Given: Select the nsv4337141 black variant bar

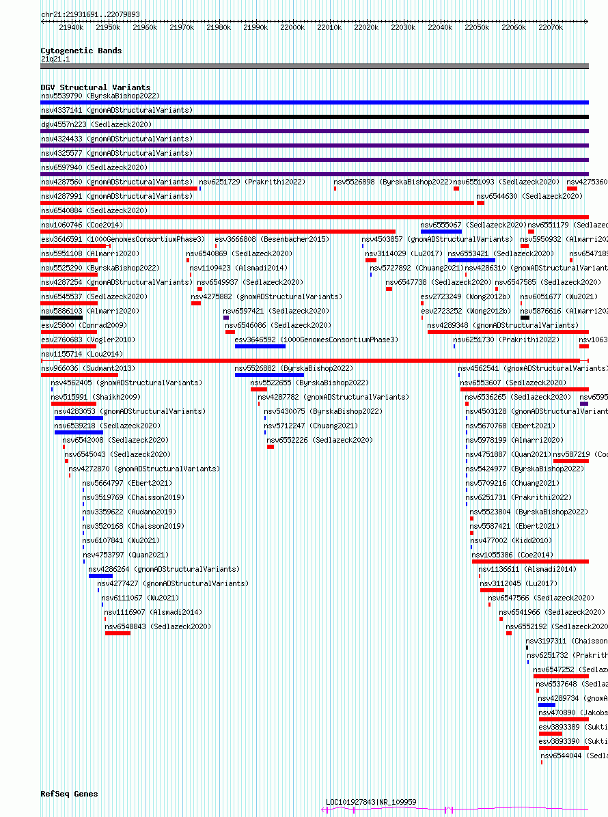Looking at the screenshot, I should point(315,117).
